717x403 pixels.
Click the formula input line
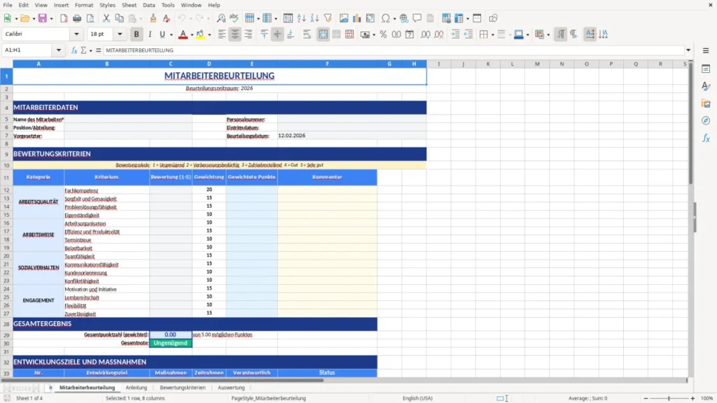point(394,50)
